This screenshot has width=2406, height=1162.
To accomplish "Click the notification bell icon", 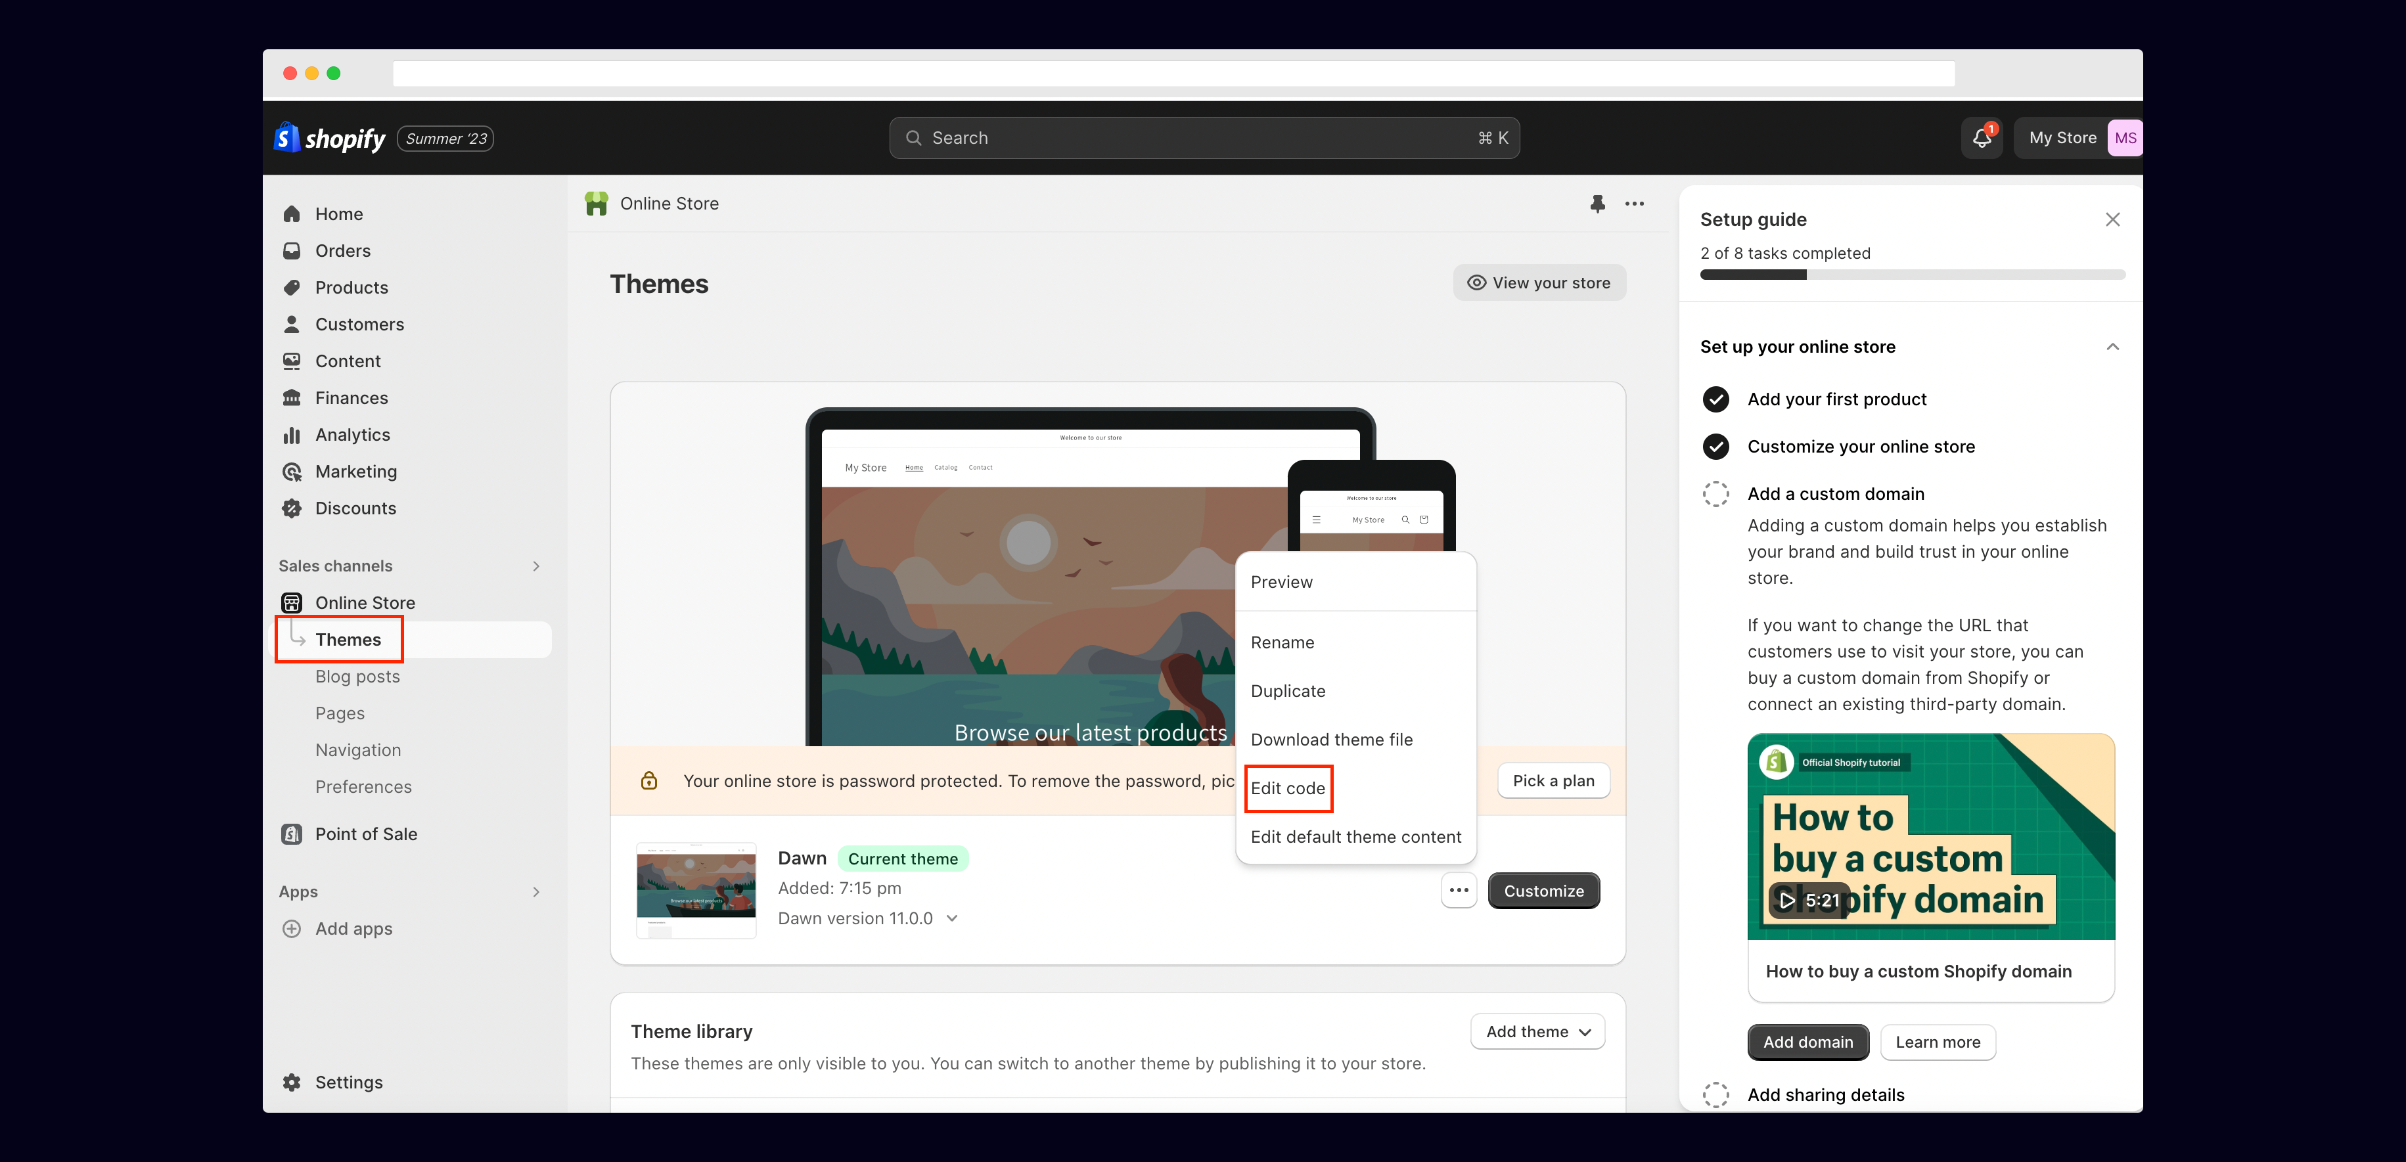I will click(1981, 138).
